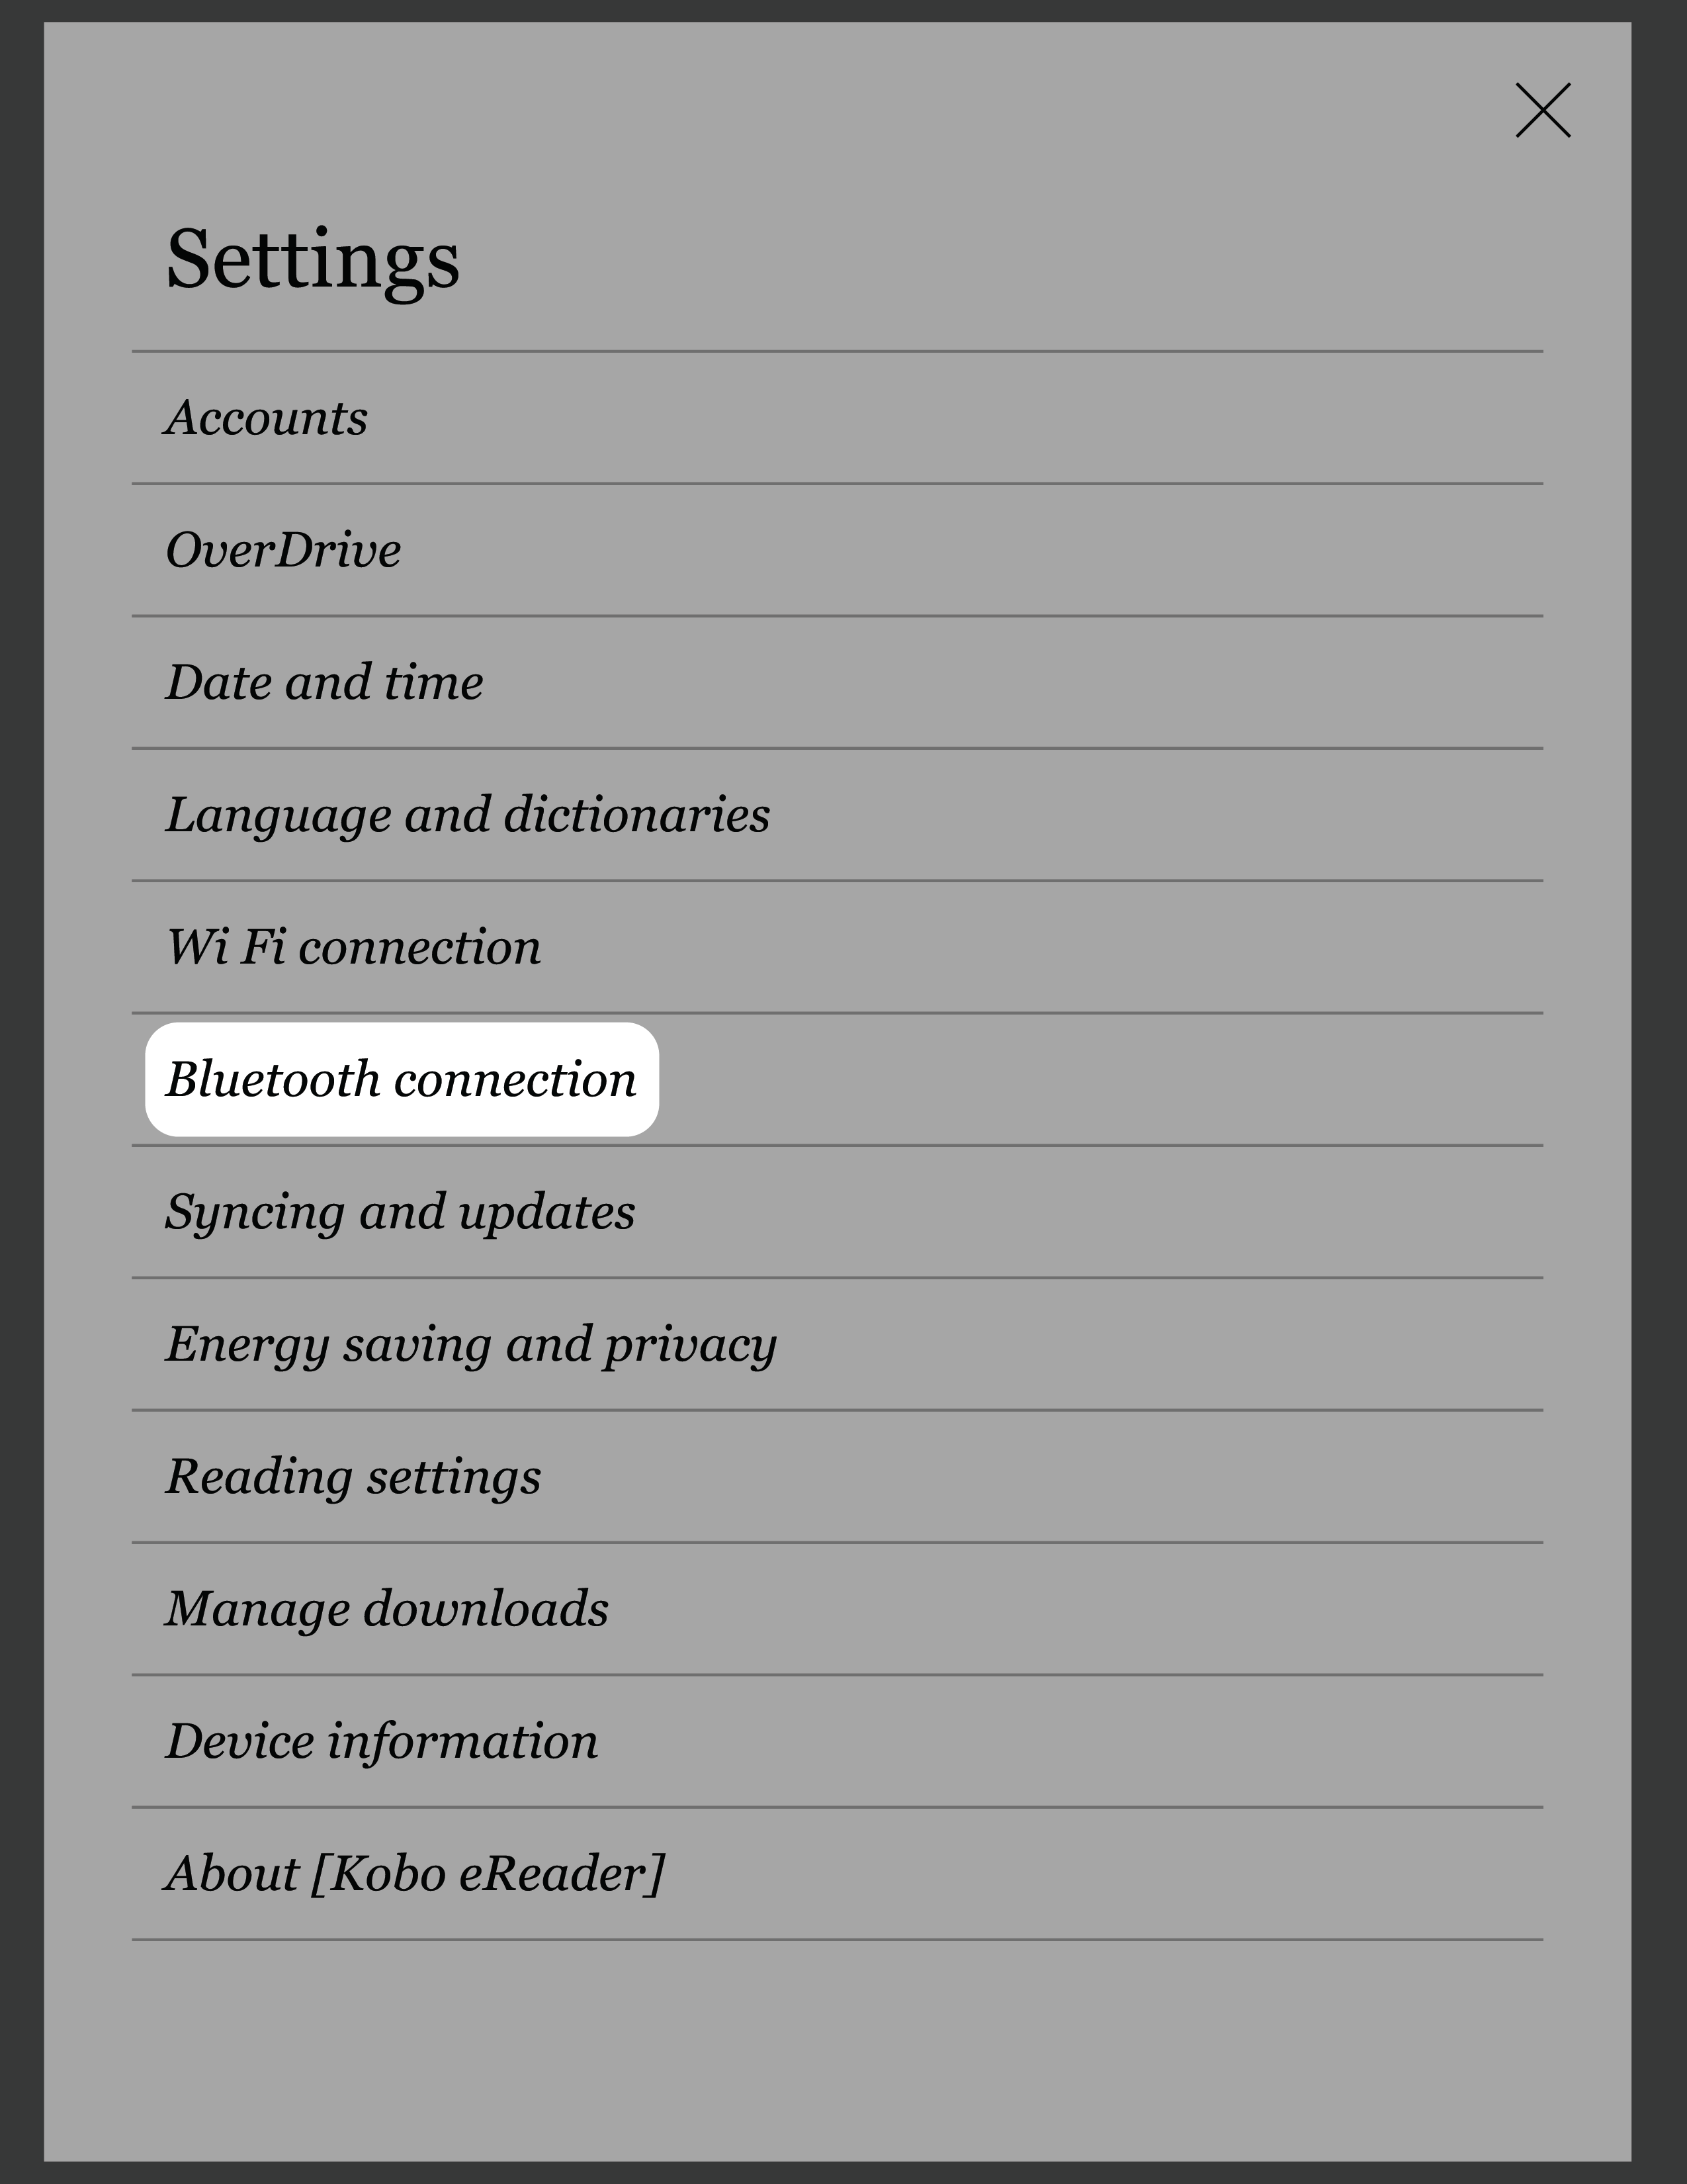Open Reading settings
The image size is (1687, 2184).
(x=353, y=1476)
